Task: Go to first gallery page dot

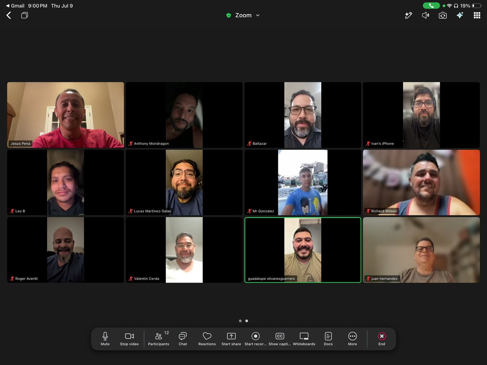Action: pyautogui.click(x=240, y=321)
